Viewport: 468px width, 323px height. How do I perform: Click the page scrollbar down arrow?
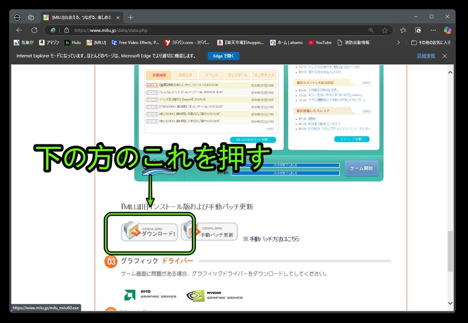point(450,303)
